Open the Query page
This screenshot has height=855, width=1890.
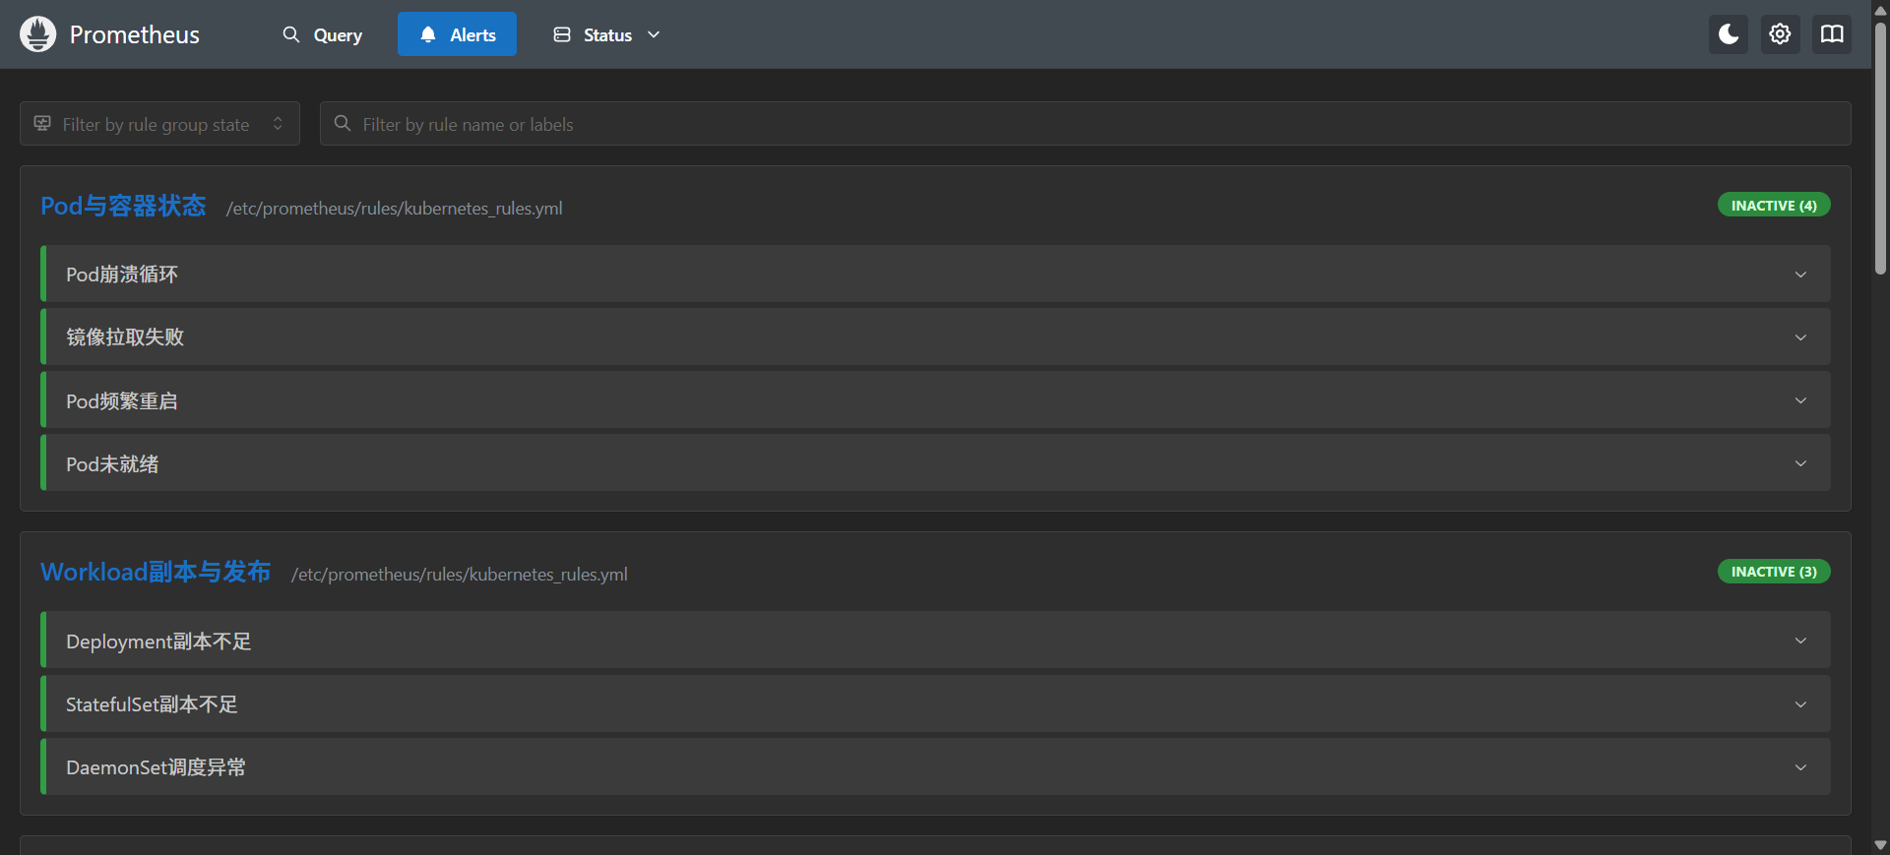click(x=323, y=34)
